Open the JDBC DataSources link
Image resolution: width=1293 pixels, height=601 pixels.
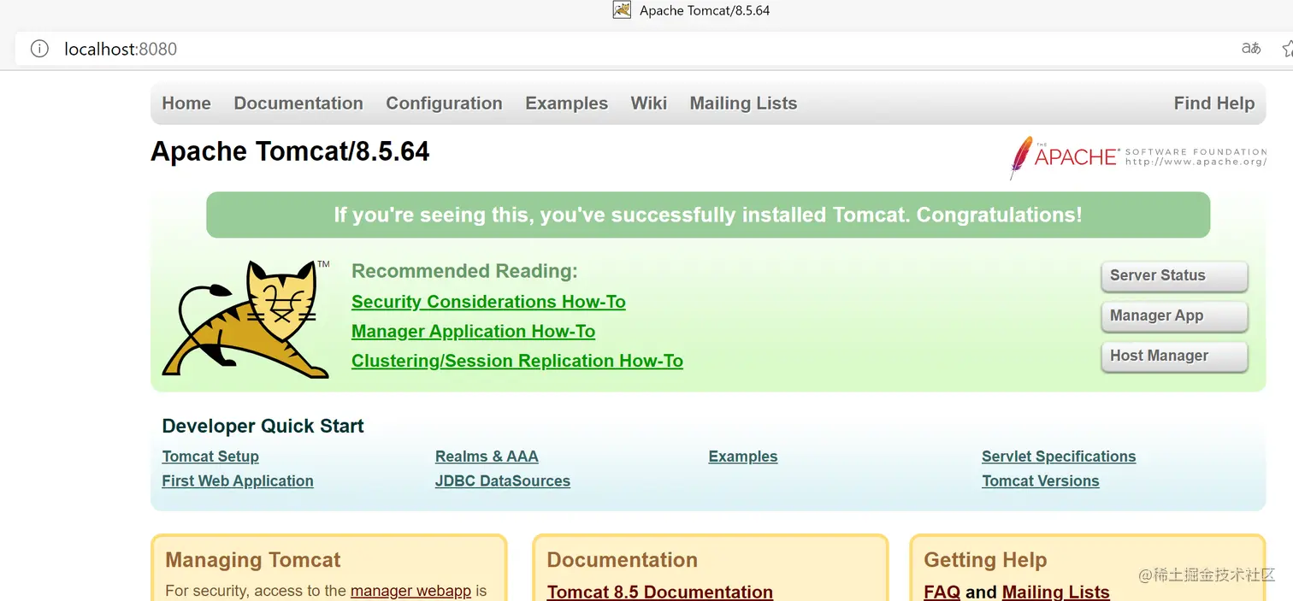pyautogui.click(x=503, y=480)
